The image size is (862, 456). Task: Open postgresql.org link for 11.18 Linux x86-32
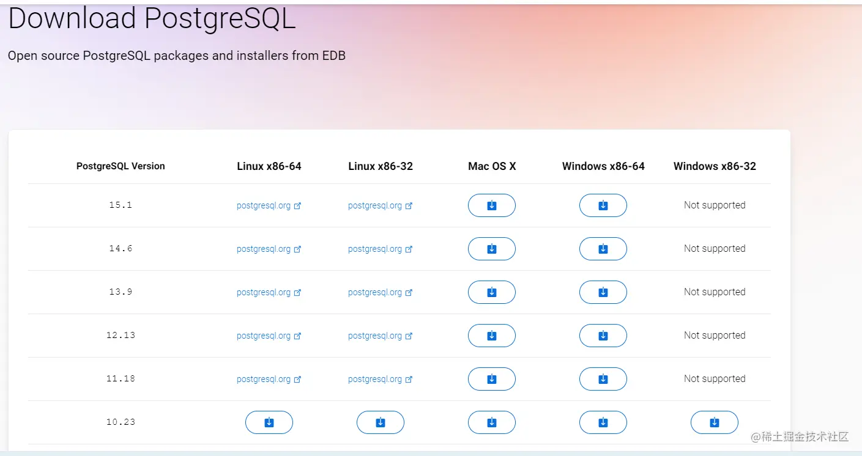(x=380, y=380)
